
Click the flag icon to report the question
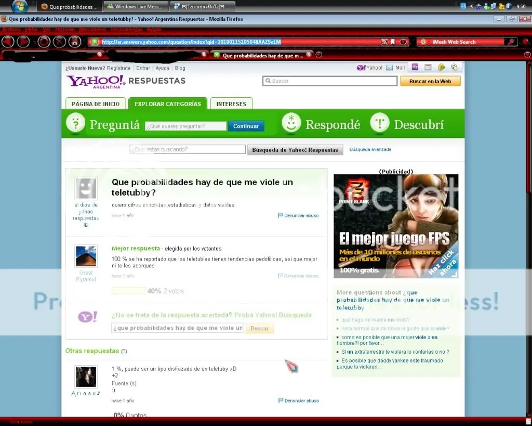coord(280,215)
